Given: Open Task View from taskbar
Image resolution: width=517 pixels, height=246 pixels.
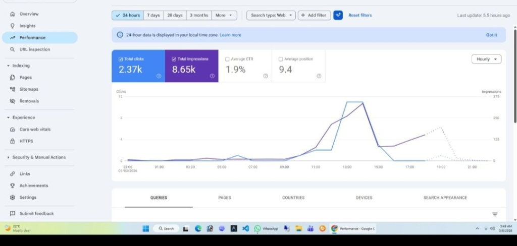Looking at the screenshot, I should [x=186, y=228].
